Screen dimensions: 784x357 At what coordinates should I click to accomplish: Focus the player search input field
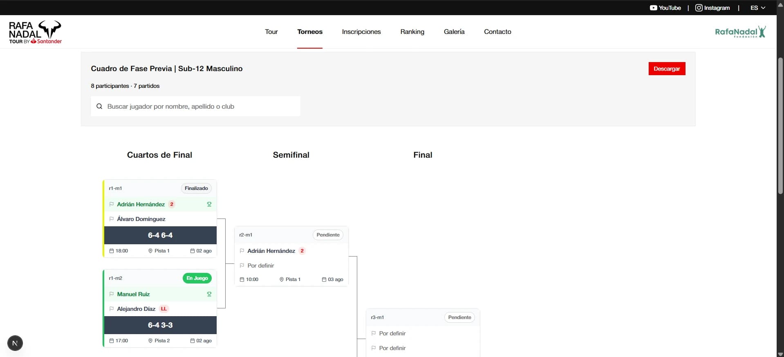pos(195,106)
